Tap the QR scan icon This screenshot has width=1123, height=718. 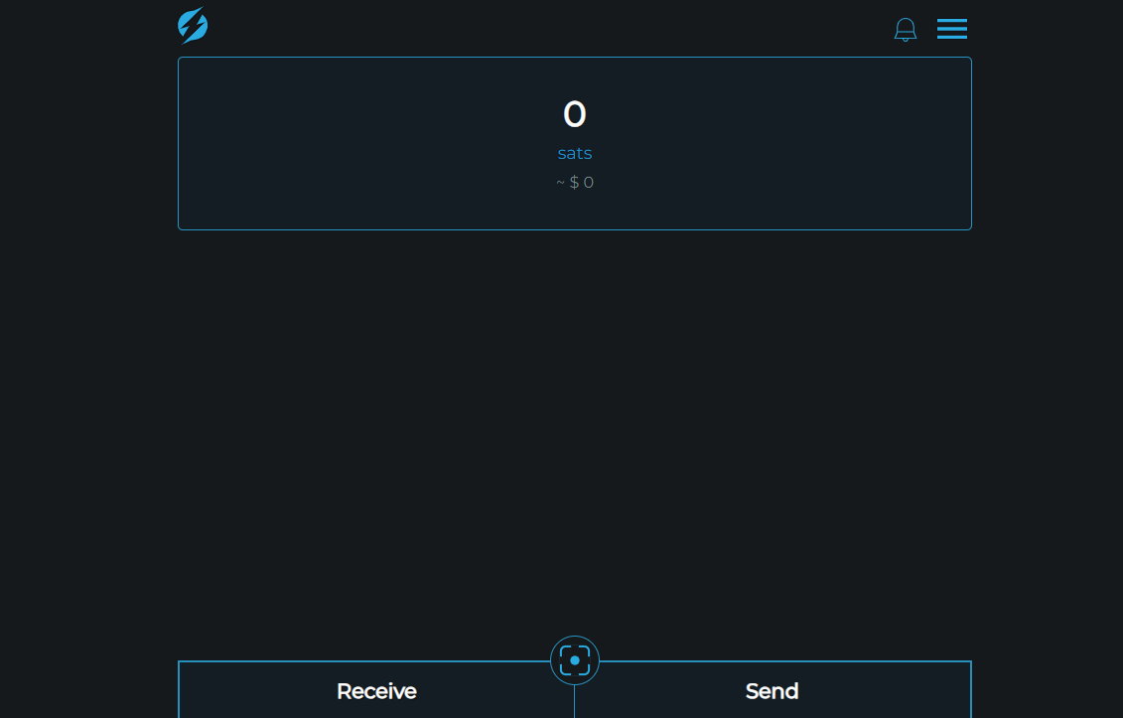click(575, 660)
